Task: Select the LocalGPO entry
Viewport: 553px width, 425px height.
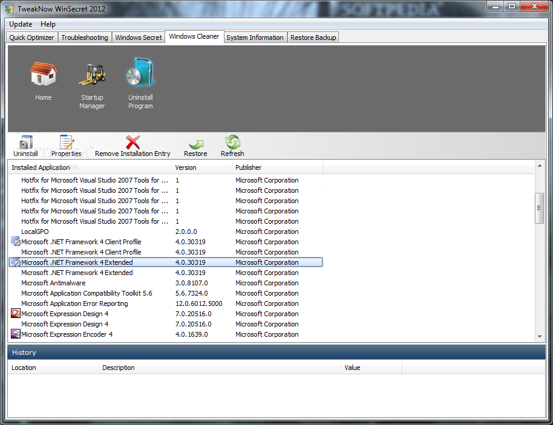Action: point(166,232)
